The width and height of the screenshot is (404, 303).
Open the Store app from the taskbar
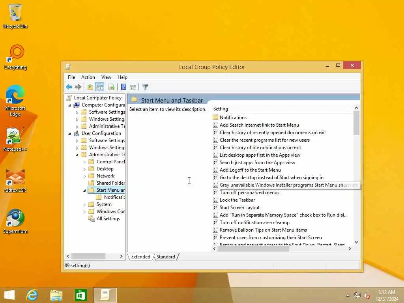pyautogui.click(x=80, y=295)
